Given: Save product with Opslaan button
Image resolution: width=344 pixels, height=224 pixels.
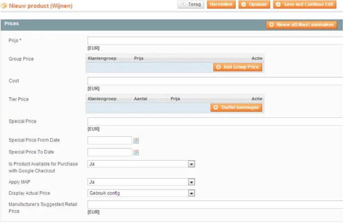Looking at the screenshot, I should pyautogui.click(x=254, y=4).
